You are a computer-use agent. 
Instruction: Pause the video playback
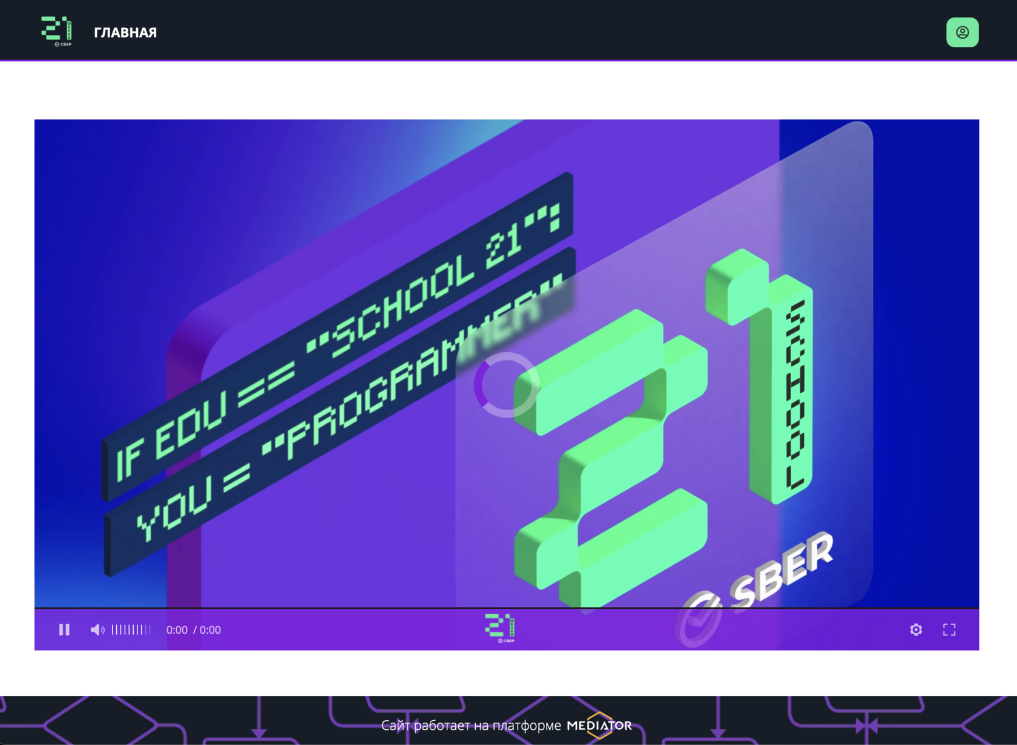[64, 629]
